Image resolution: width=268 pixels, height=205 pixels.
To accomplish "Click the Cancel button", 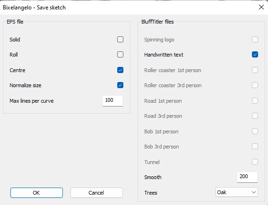I will point(96,193).
